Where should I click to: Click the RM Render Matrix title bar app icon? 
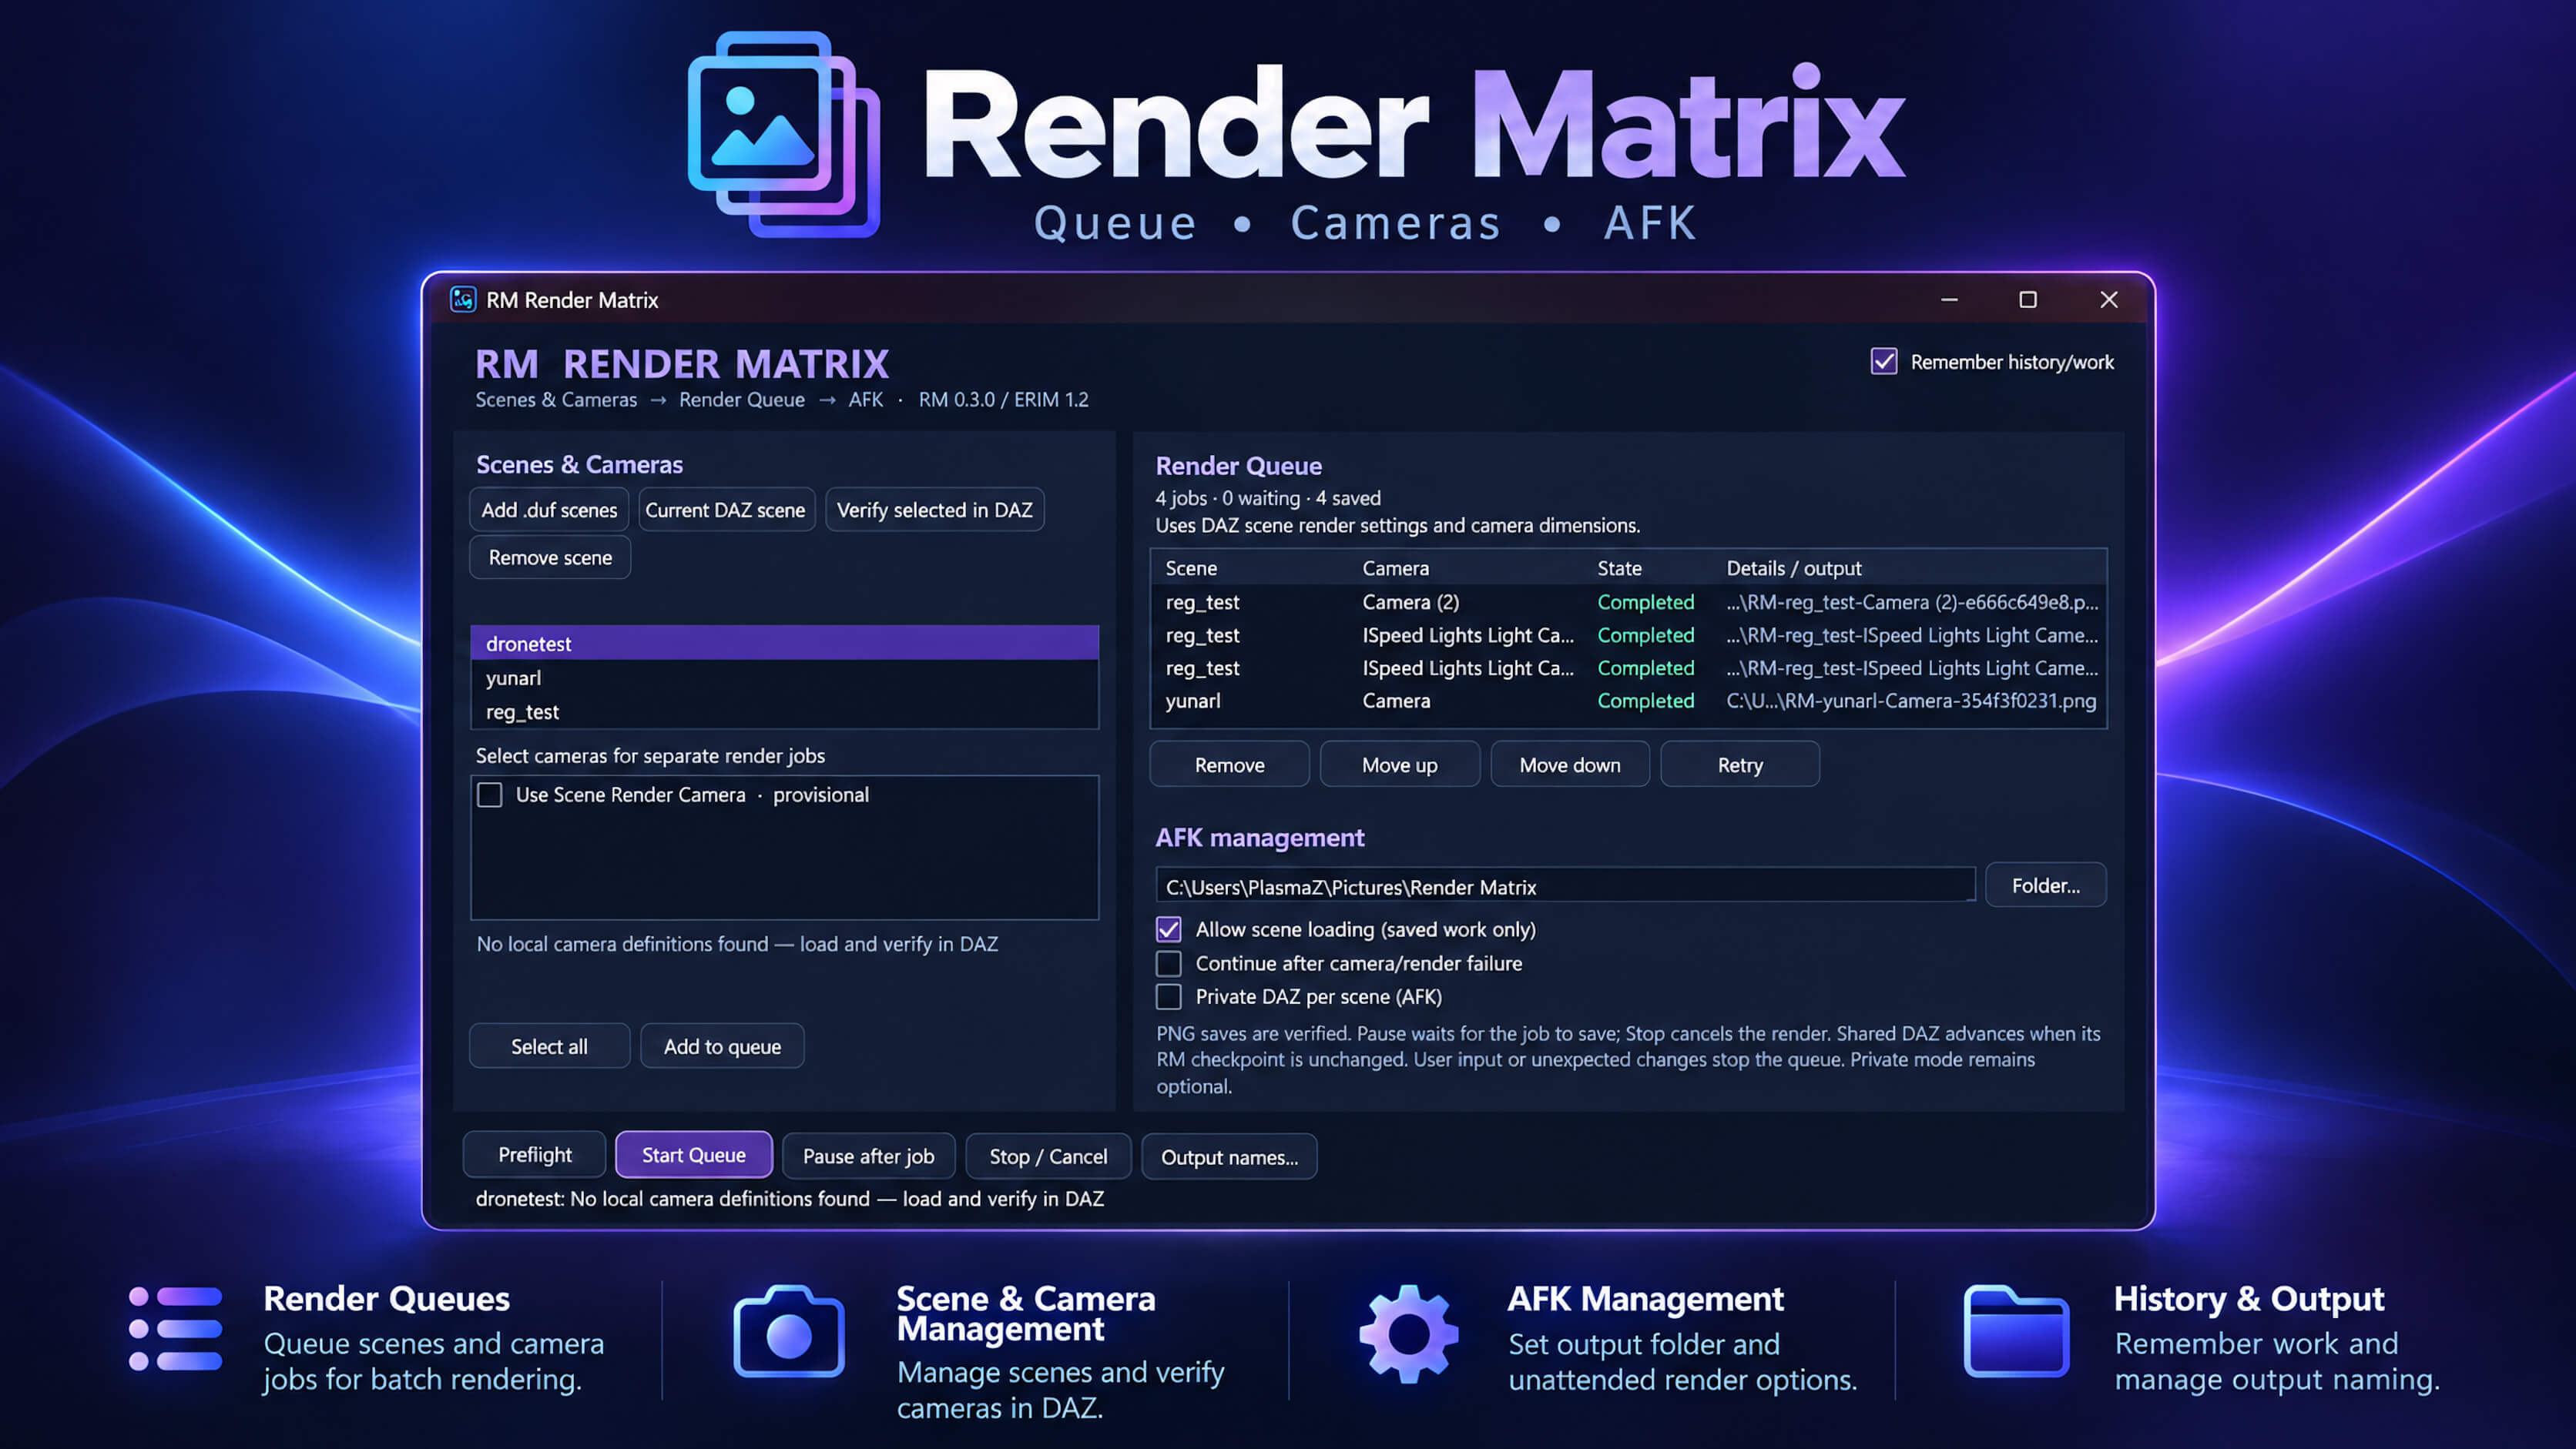(x=463, y=300)
